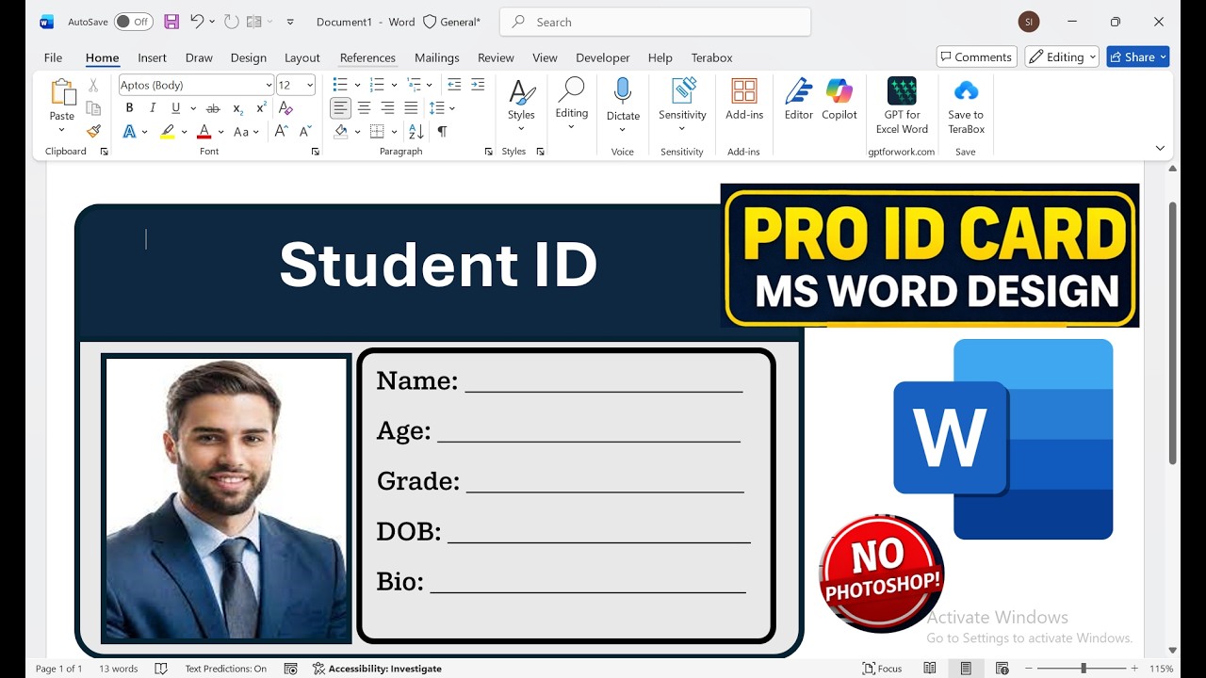Click the Clear All Formatting icon
The image size is (1206, 678).
286,108
